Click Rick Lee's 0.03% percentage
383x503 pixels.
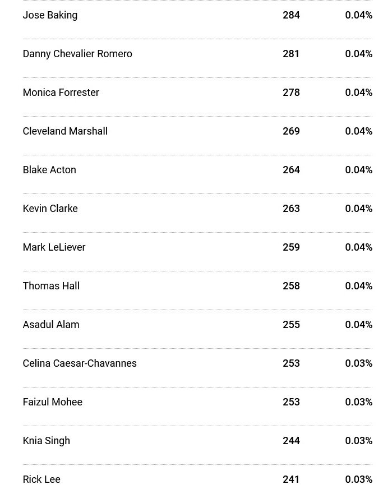359,479
